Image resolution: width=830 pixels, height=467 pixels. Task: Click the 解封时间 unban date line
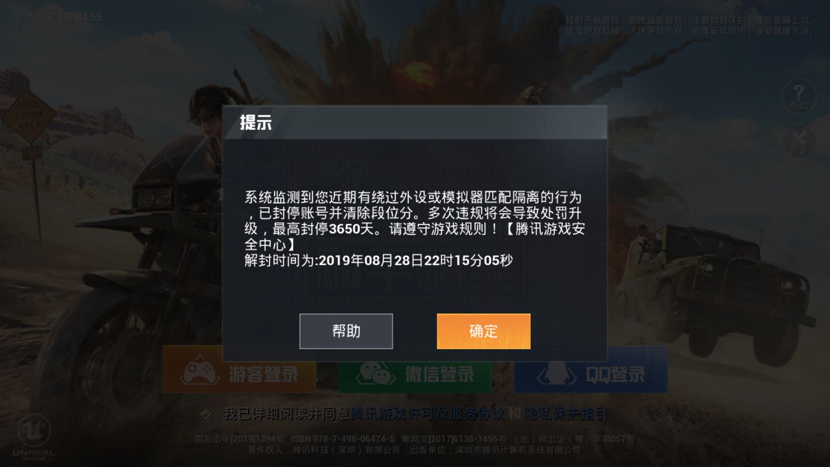coord(378,261)
